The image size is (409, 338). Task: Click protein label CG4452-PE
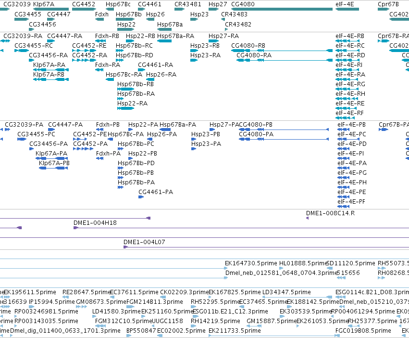coord(90,134)
